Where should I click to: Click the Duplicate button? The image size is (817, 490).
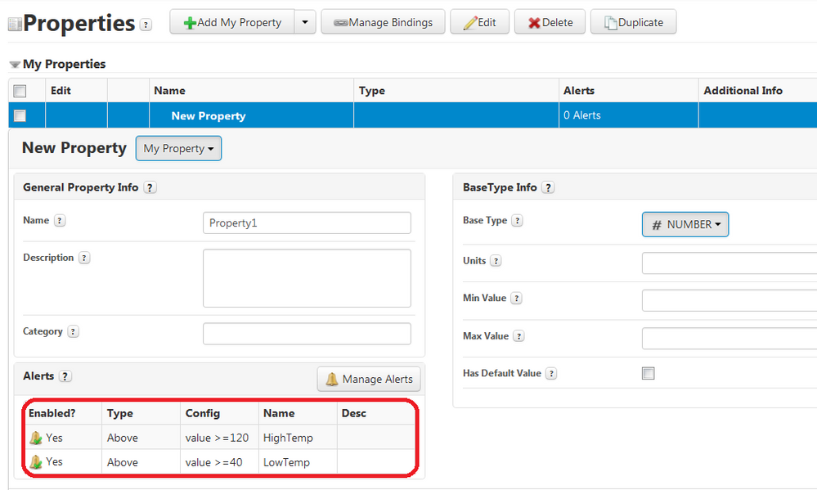point(633,22)
